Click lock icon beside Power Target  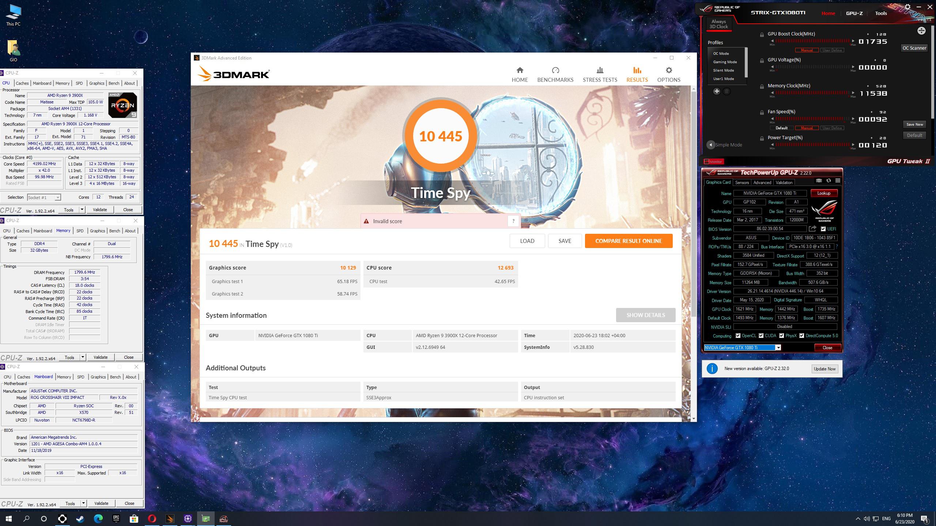coord(762,138)
